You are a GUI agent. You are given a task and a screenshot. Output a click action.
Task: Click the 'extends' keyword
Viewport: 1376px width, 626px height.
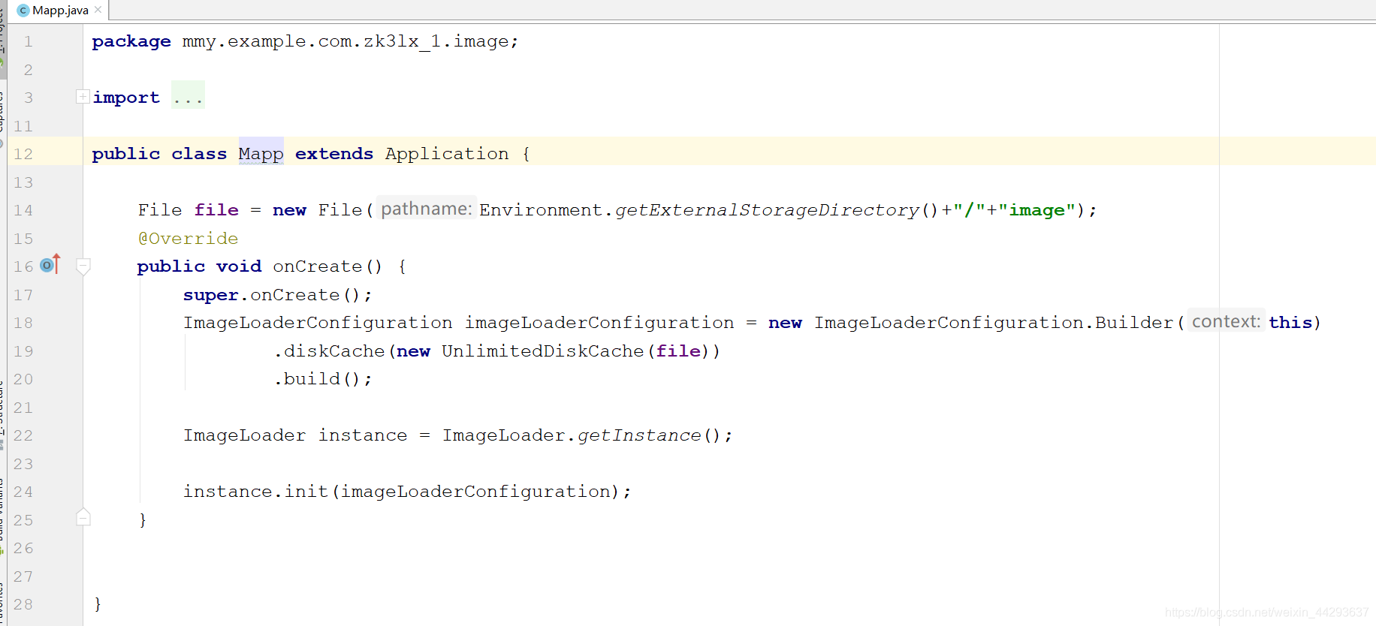click(x=334, y=154)
